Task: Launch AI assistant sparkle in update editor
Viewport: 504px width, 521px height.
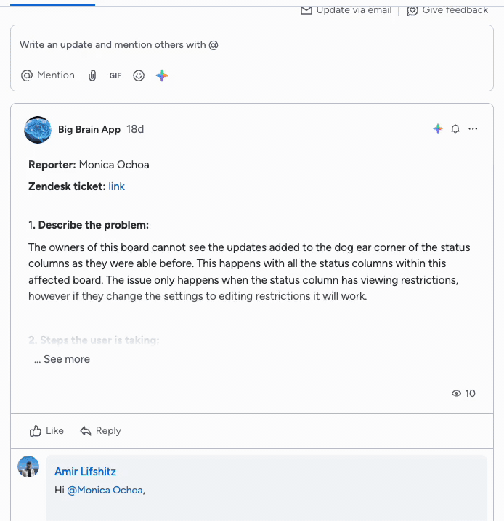Action: pos(162,75)
